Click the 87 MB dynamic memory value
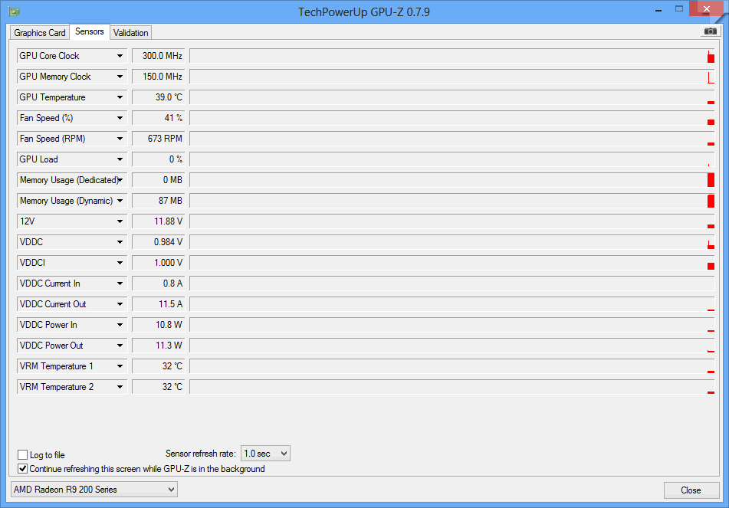The width and height of the screenshot is (729, 508). click(x=159, y=200)
